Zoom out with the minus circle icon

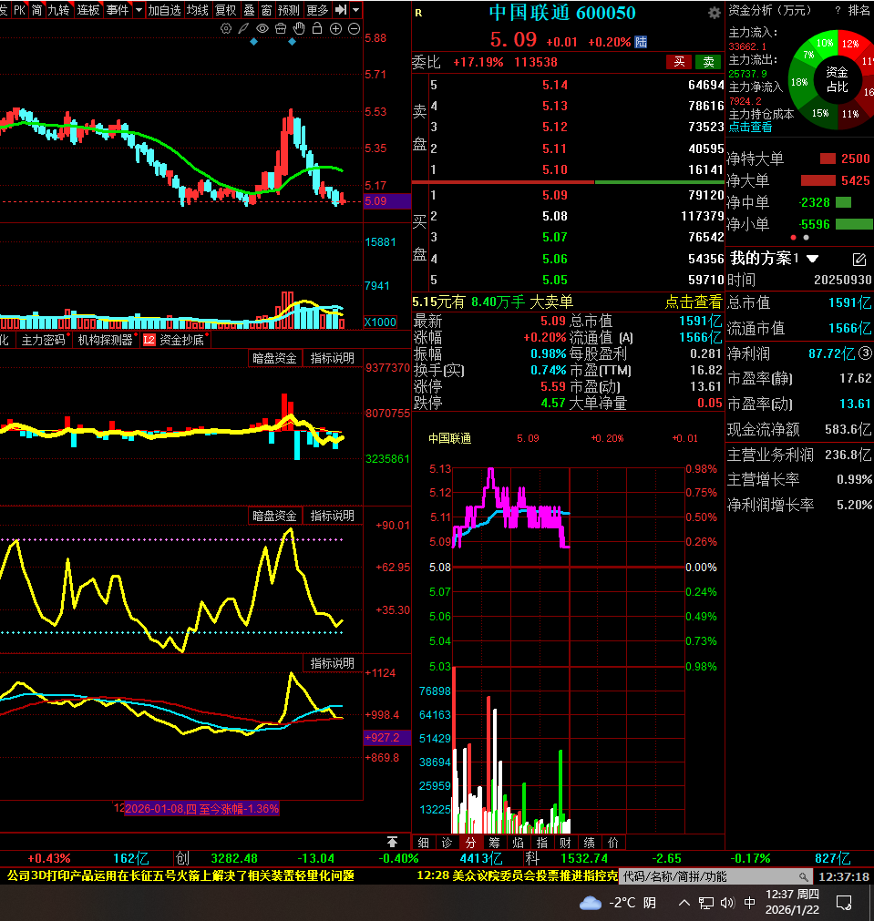point(354,28)
